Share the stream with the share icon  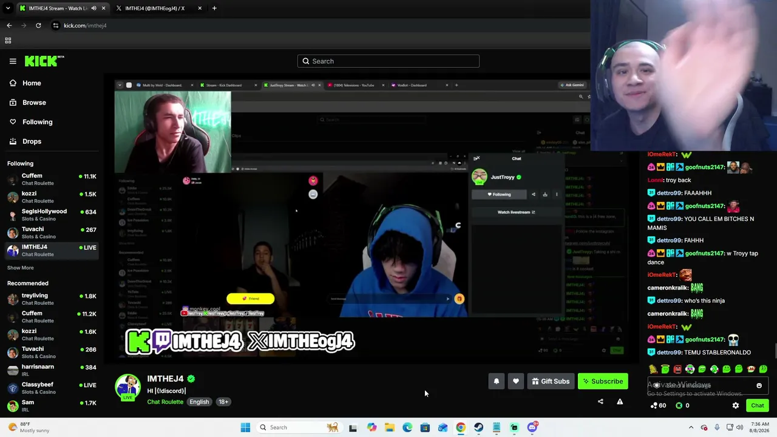click(x=600, y=401)
